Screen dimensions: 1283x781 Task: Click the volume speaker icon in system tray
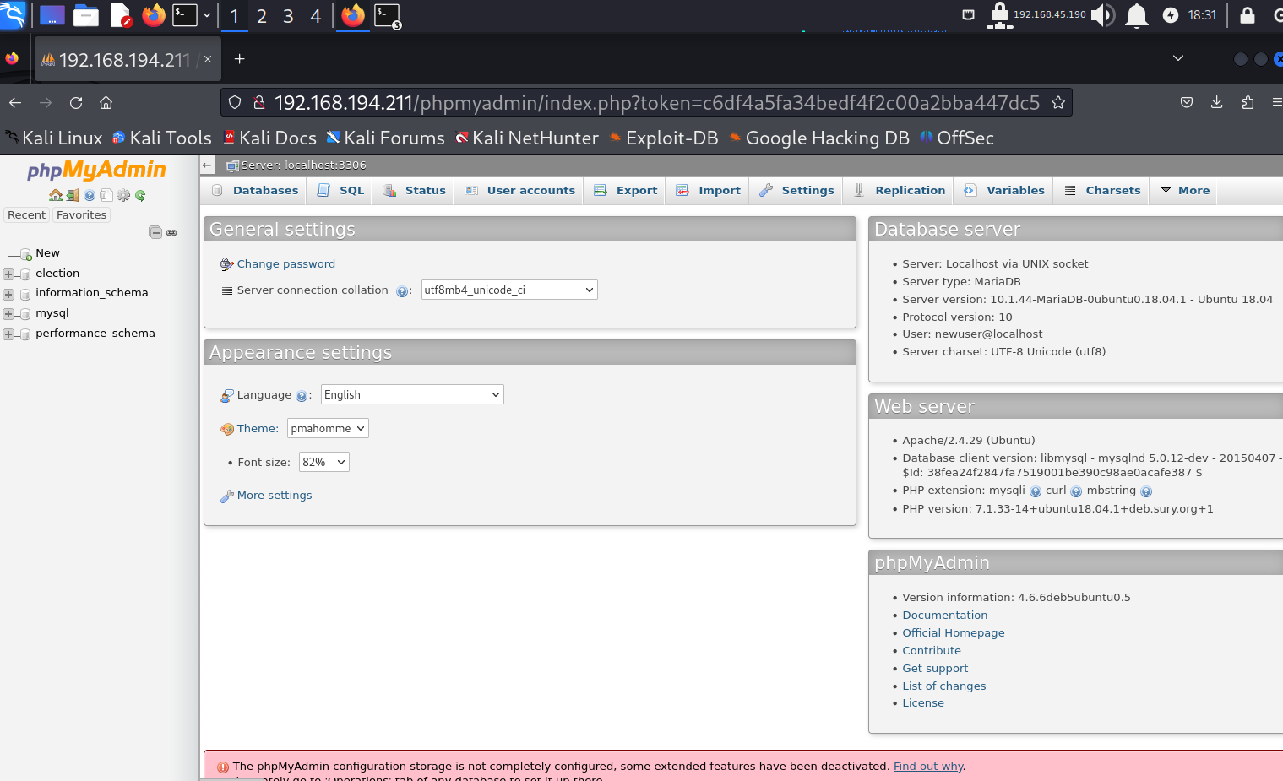click(x=1102, y=15)
